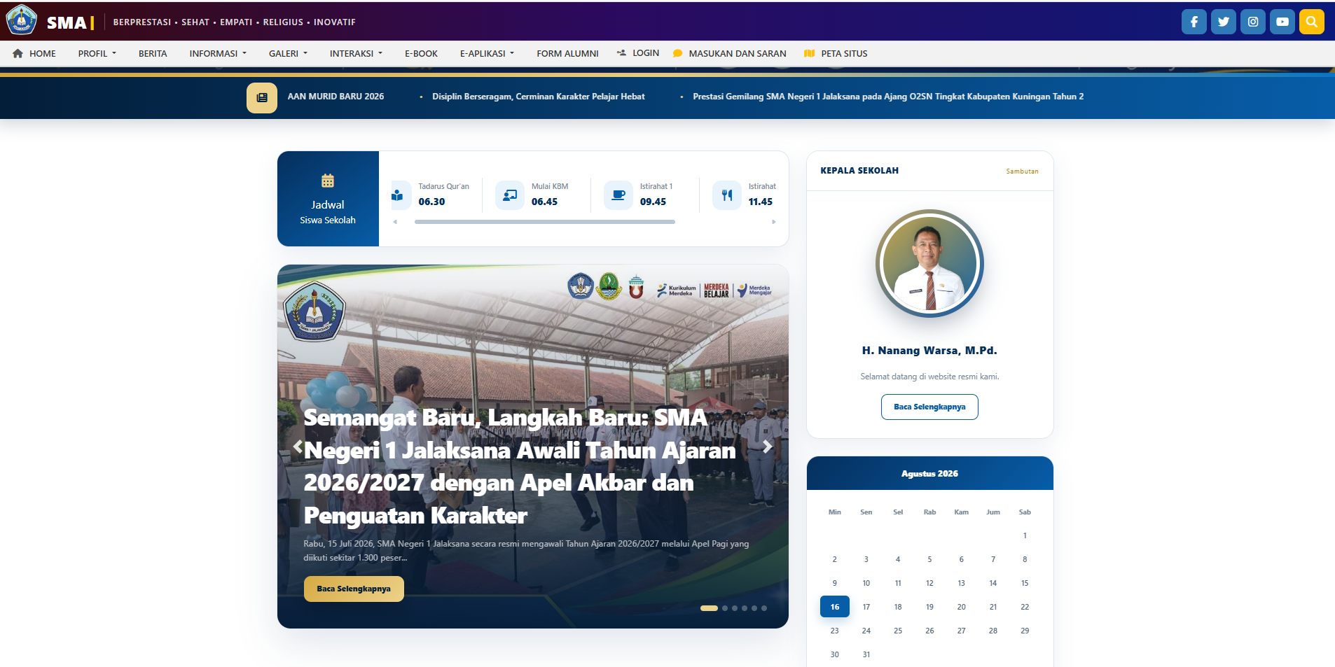Click the Masukan dan Saran chat icon
Screen dimensions: 1335x667
click(677, 53)
